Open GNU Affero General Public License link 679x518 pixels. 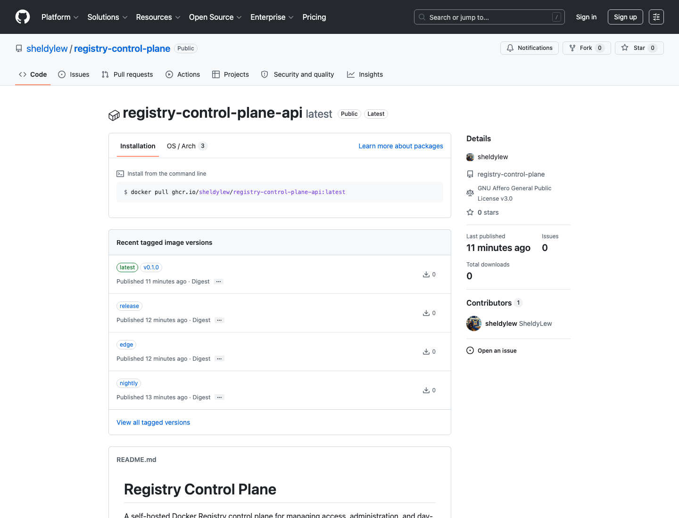(x=514, y=193)
